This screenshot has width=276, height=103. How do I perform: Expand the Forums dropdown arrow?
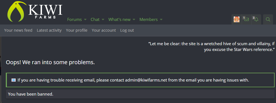pos(85,20)
